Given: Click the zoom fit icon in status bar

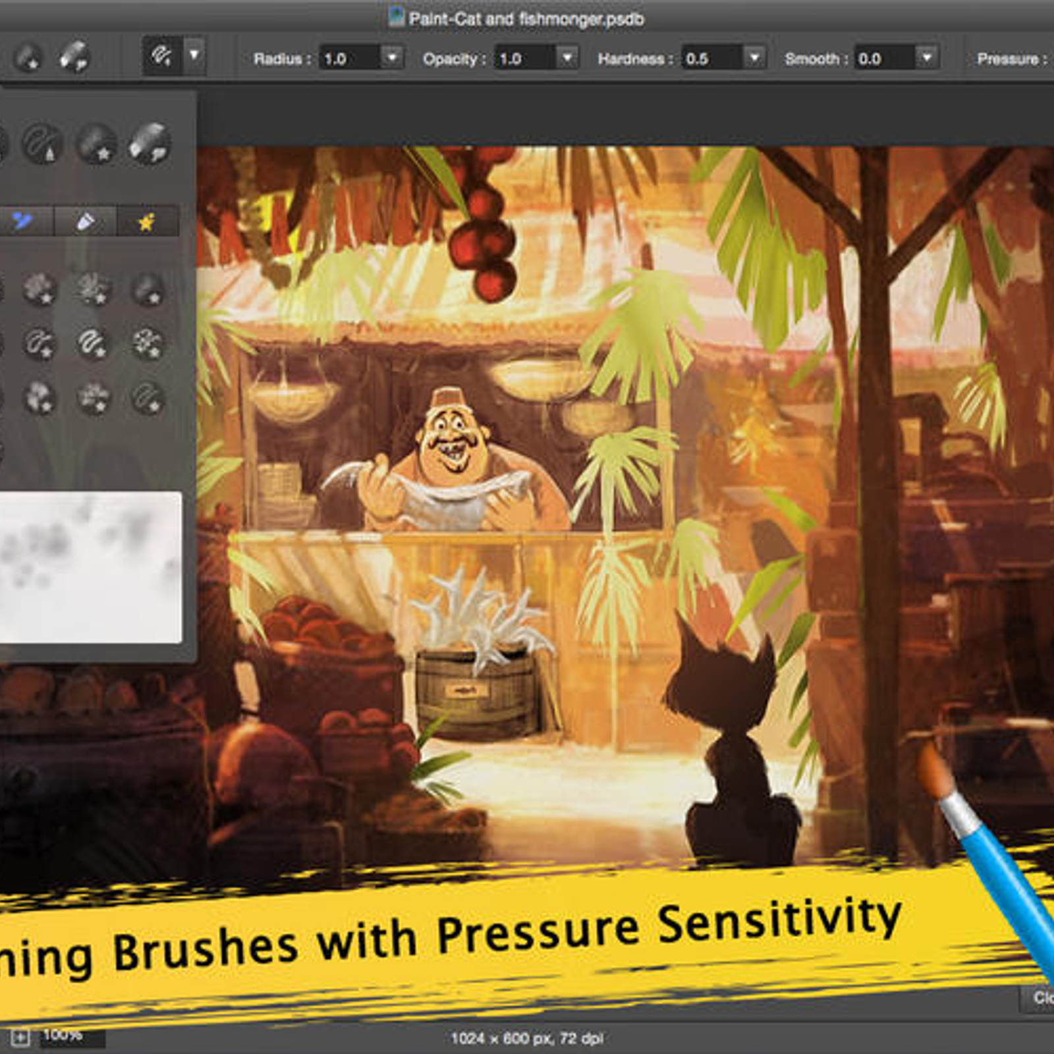Looking at the screenshot, I should pos(20,1038).
